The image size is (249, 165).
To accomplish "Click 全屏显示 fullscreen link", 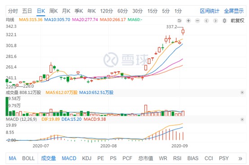I will click(234, 11).
